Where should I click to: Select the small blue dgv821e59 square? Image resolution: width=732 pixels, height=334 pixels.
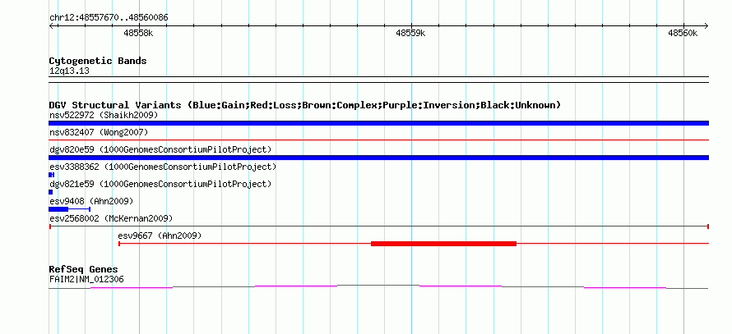(51, 192)
